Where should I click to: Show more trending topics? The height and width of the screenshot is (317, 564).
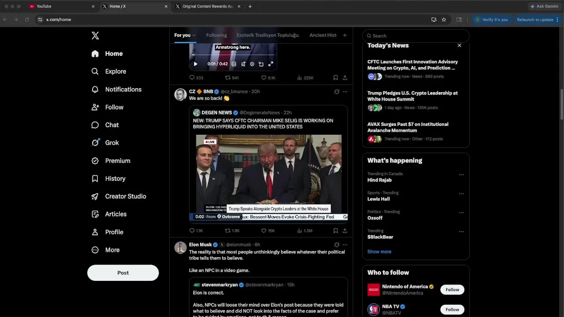(379, 252)
